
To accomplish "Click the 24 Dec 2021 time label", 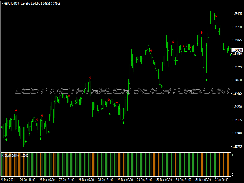I will pyautogui.click(x=8, y=179).
